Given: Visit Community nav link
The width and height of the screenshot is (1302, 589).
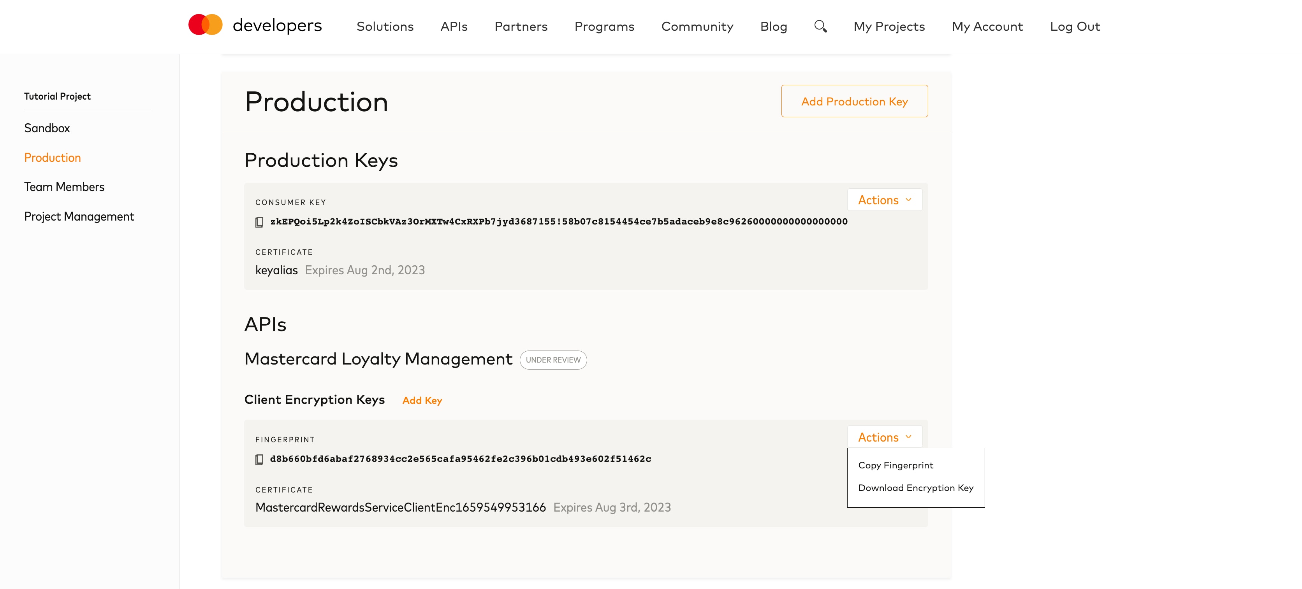Looking at the screenshot, I should coord(697,26).
